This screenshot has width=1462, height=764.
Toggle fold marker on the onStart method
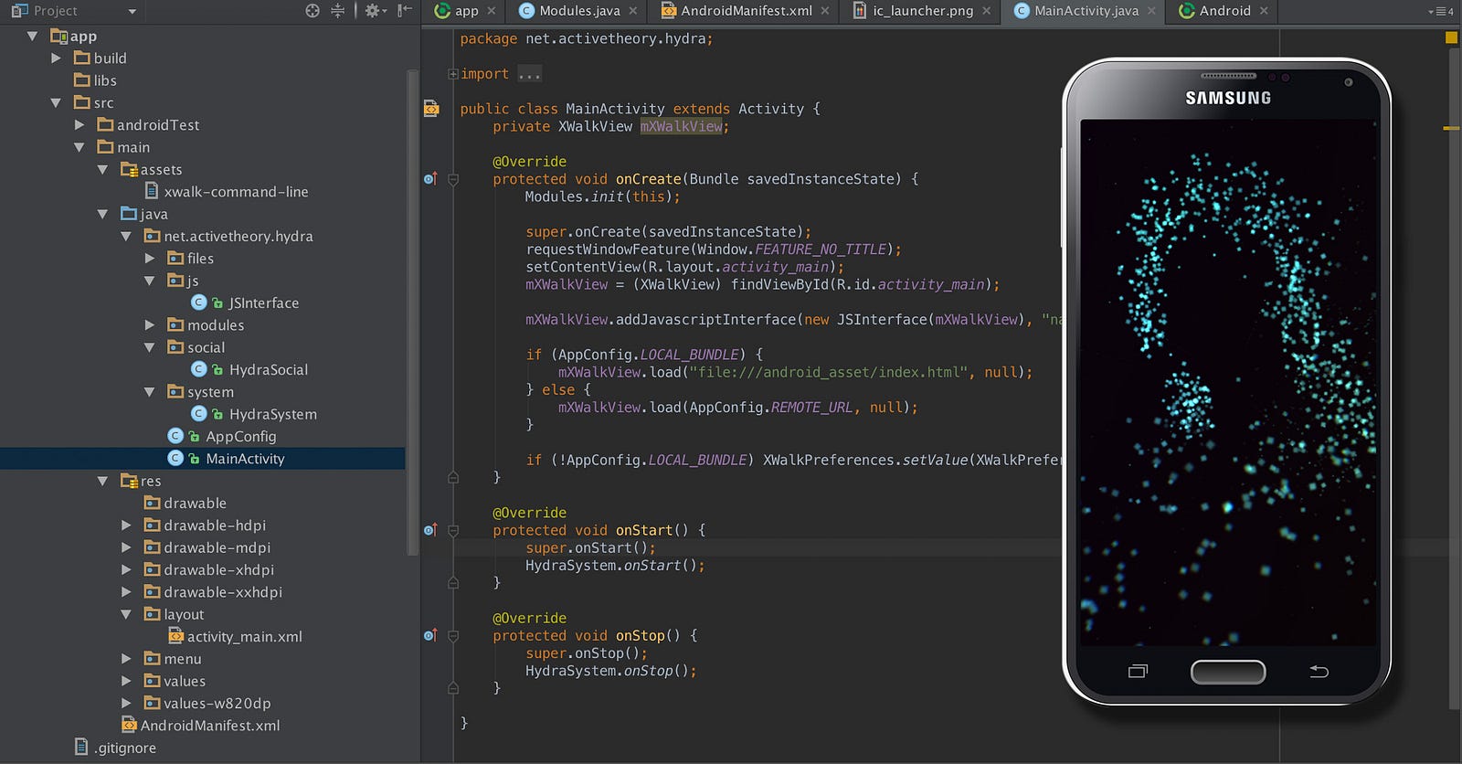click(x=453, y=530)
